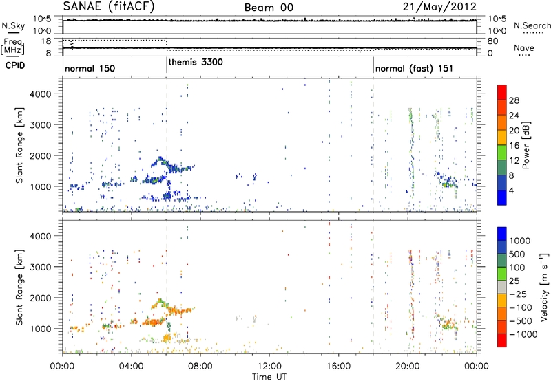Viewport: 551px width, 381px height.
Task: Click the 2000 km tick of power panel
Action: (x=41, y=155)
